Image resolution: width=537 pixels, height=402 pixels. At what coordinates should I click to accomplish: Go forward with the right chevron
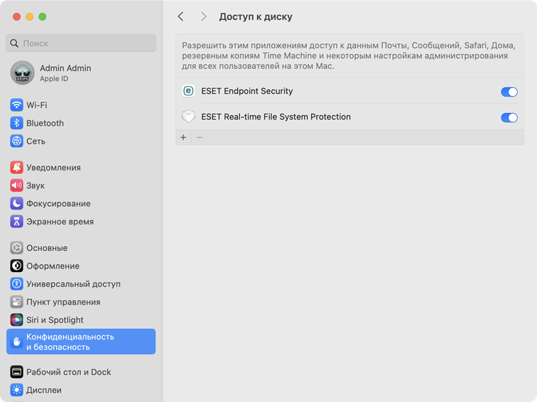pos(204,16)
